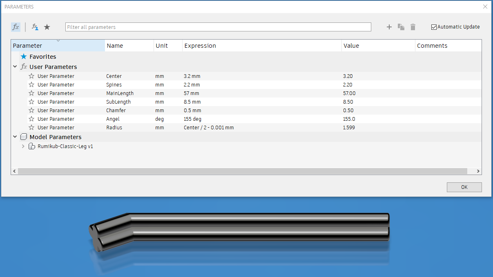
Task: Expand Rumikub-Classic-Leg v1 node
Action: (x=23, y=146)
